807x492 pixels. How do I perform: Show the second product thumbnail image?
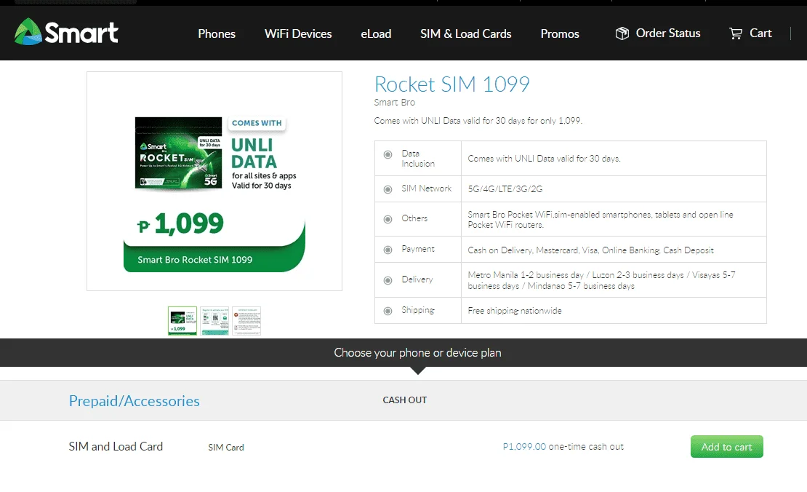point(214,321)
